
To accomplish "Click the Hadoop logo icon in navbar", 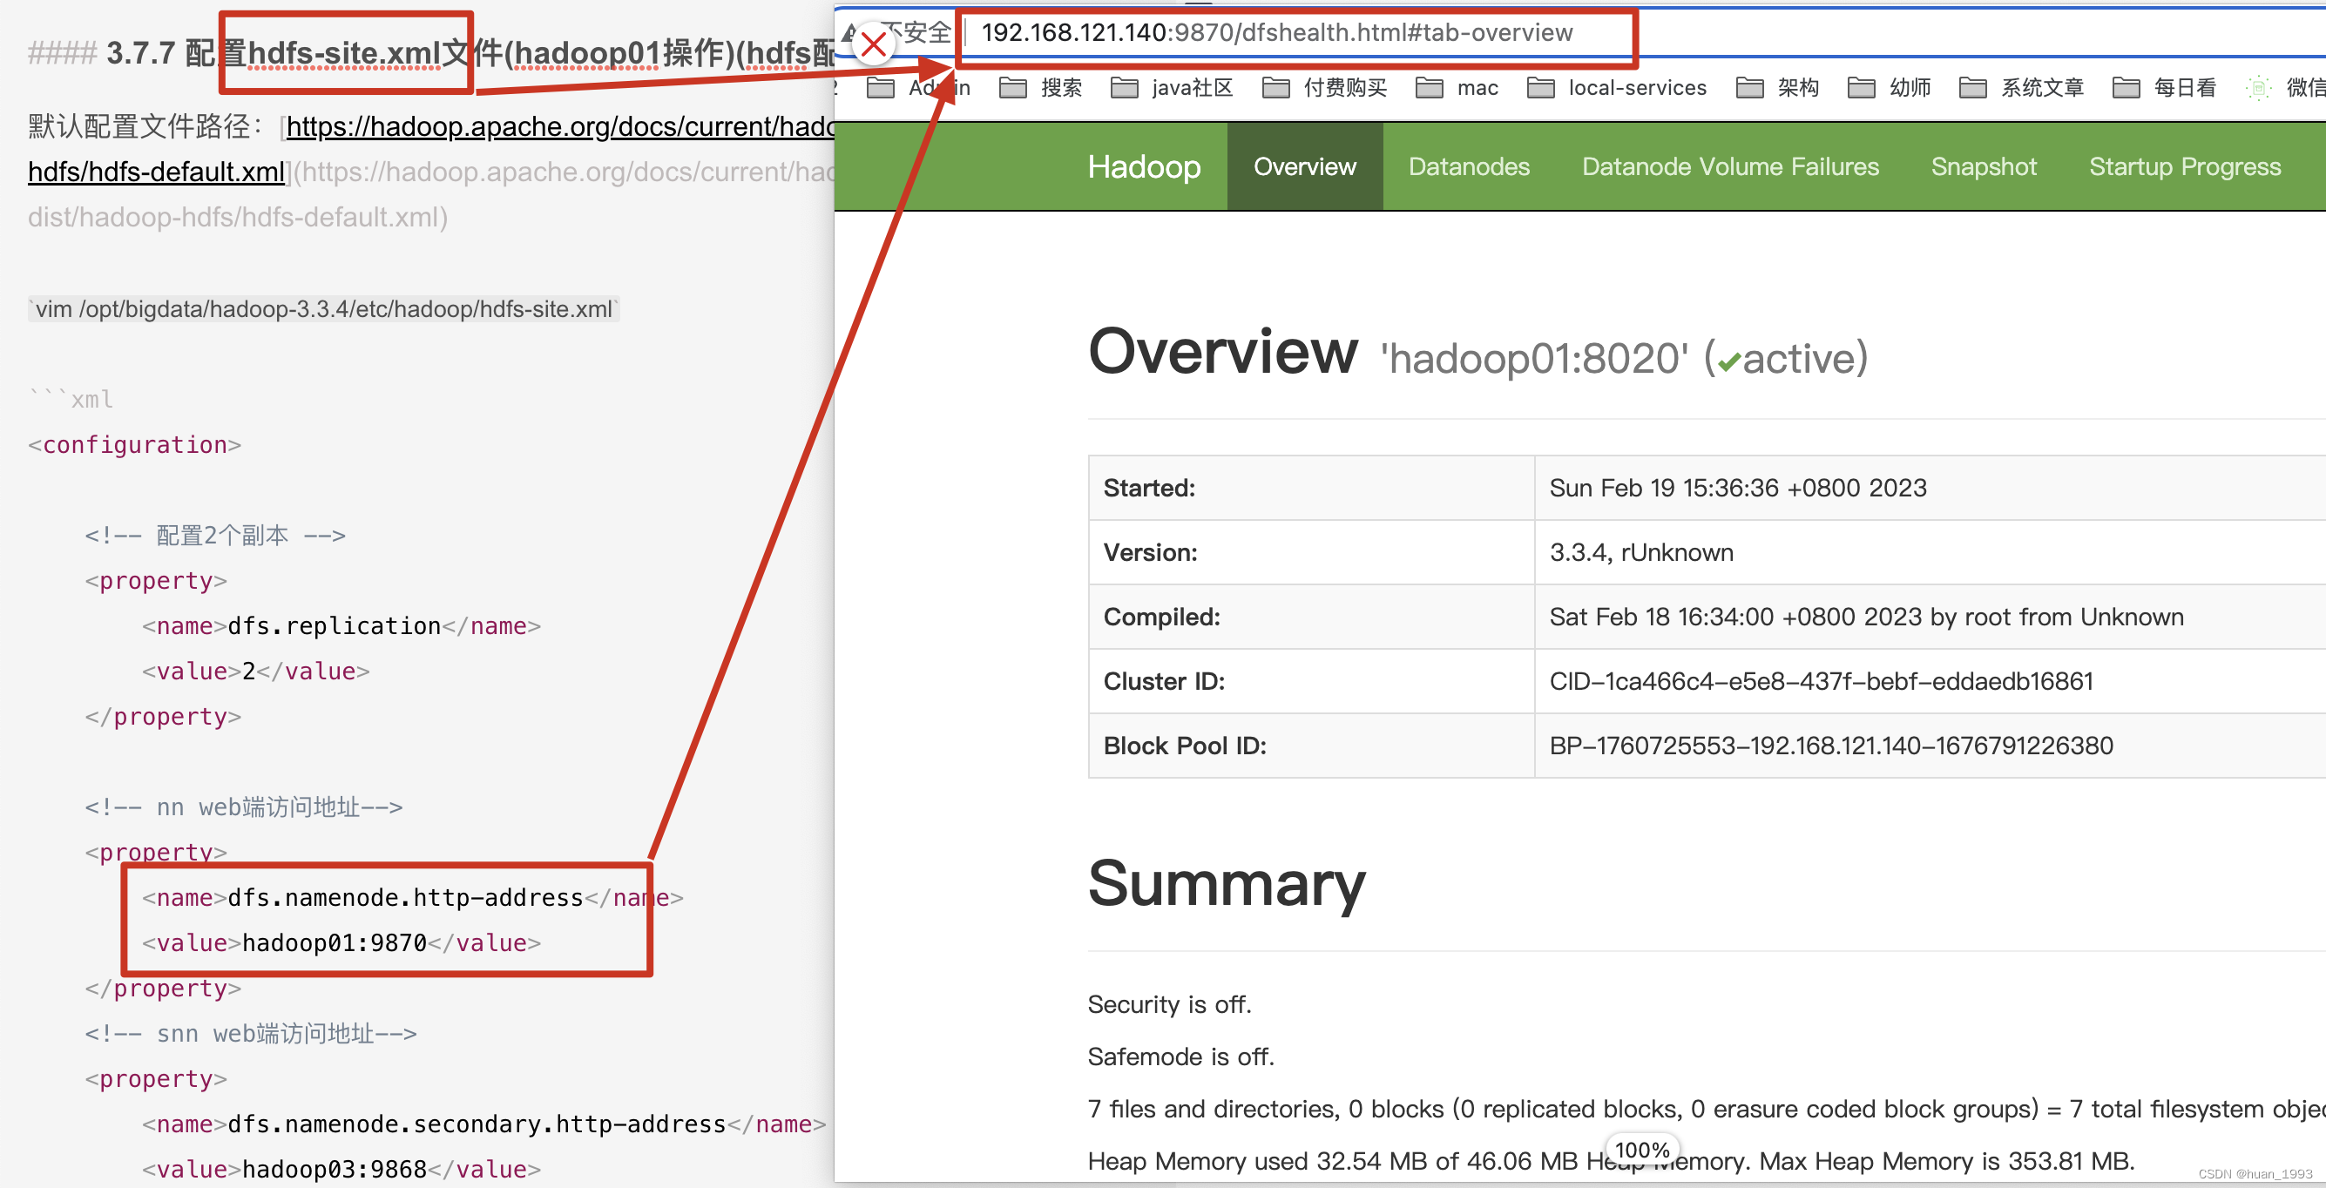I will (x=1146, y=165).
